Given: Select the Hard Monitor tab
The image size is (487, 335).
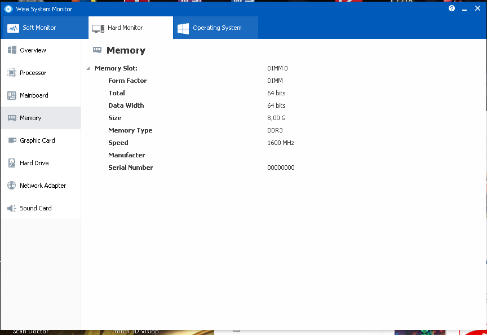Looking at the screenshot, I should (131, 28).
